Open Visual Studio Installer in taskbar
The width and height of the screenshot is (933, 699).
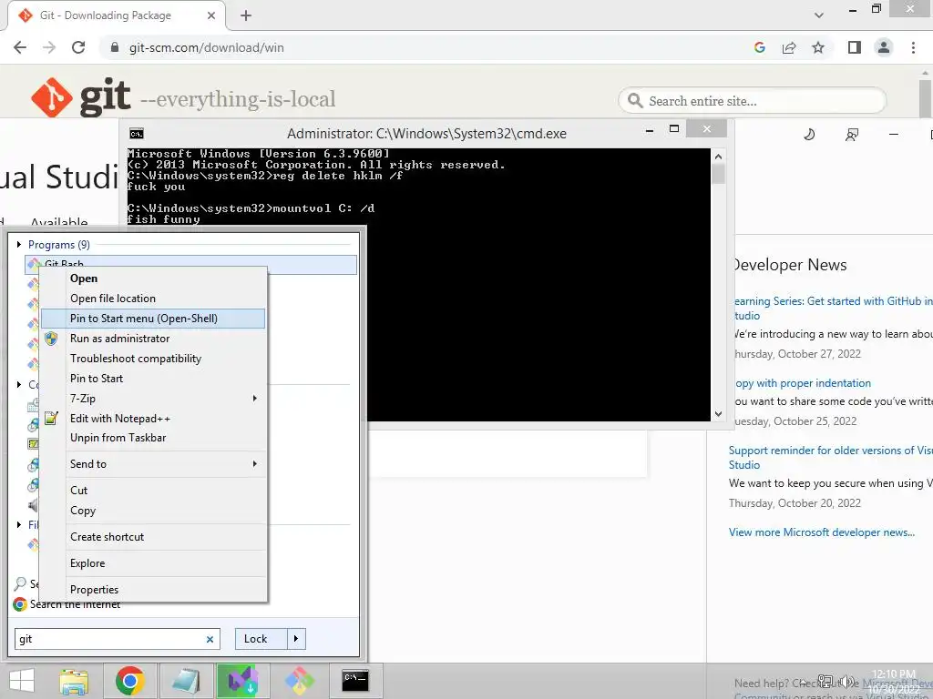click(242, 681)
